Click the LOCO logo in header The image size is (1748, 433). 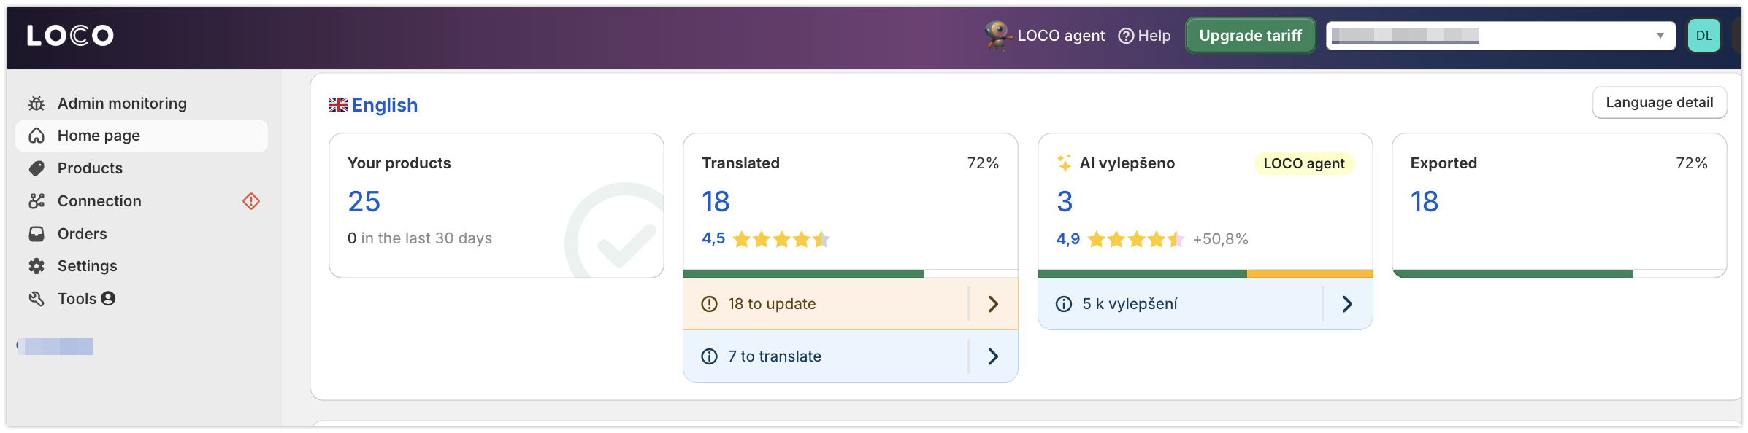point(70,35)
